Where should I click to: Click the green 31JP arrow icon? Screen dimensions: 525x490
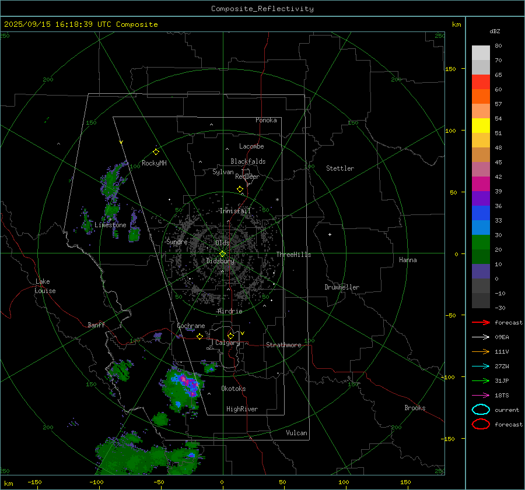click(x=481, y=380)
